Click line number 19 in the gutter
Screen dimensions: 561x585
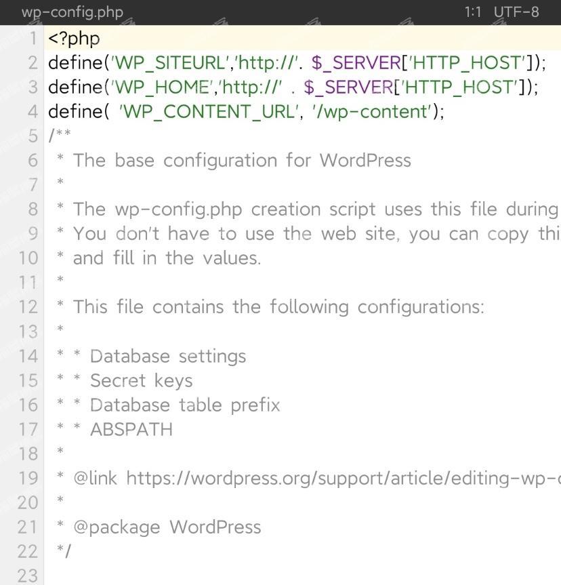coord(28,479)
